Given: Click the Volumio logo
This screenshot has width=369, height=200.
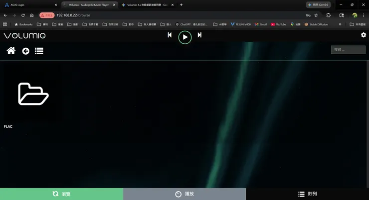Looking at the screenshot, I should pyautogui.click(x=25, y=35).
